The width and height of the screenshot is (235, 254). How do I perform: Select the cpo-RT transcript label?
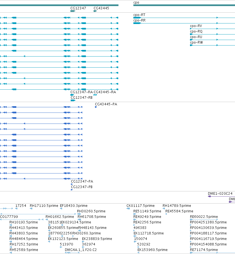[x=139, y=15]
